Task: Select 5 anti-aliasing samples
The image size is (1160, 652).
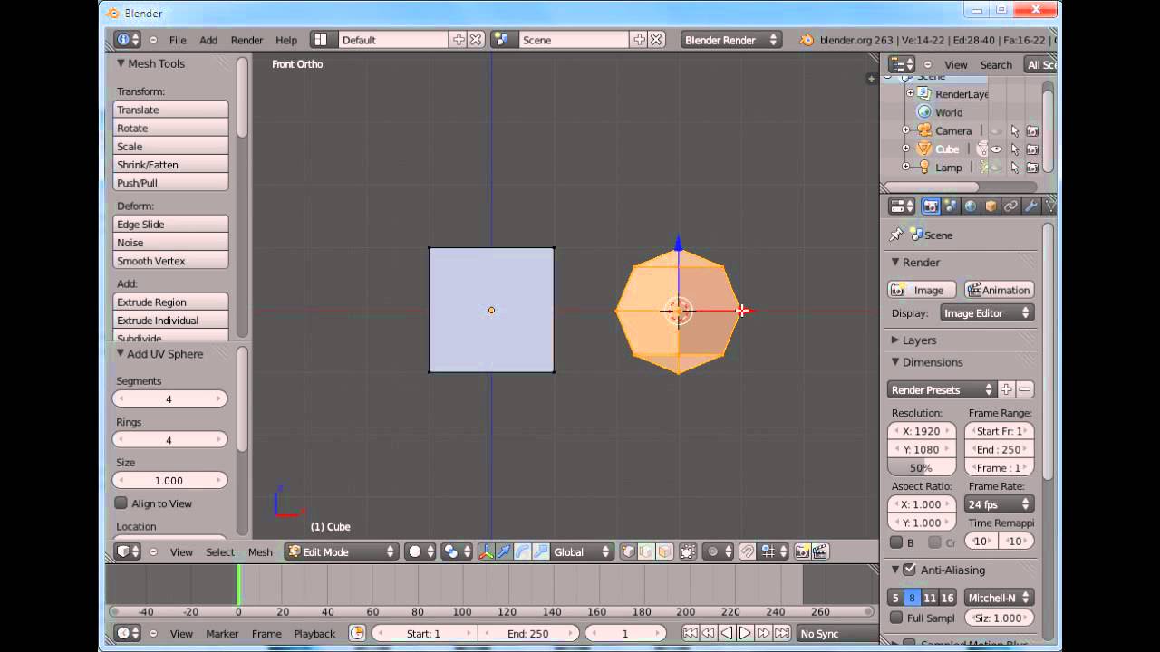Action: click(x=895, y=598)
